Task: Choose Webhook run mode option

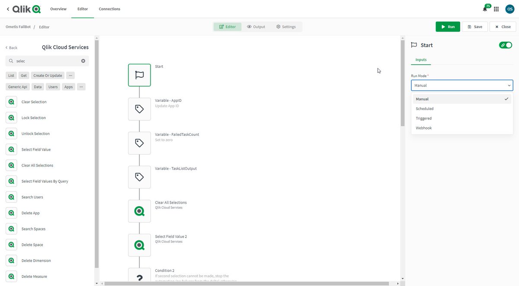Action: click(462, 128)
